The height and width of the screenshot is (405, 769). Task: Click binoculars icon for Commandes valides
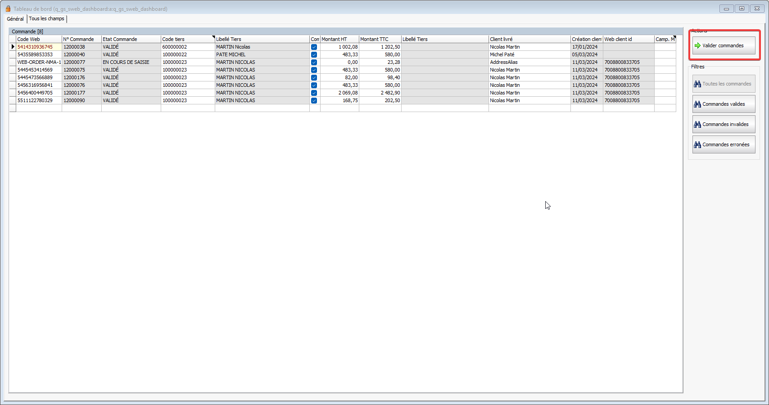(x=697, y=104)
